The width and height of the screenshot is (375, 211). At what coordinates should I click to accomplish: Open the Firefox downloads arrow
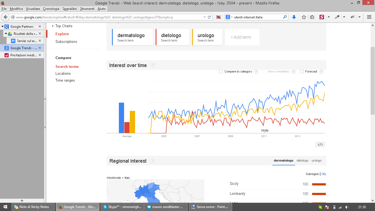click(x=294, y=17)
